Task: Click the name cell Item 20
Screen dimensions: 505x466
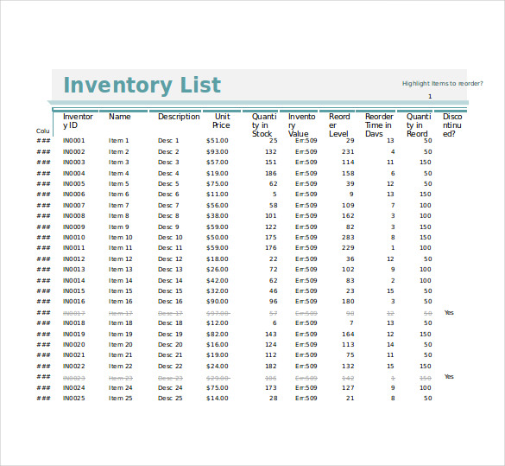Action: pos(121,345)
